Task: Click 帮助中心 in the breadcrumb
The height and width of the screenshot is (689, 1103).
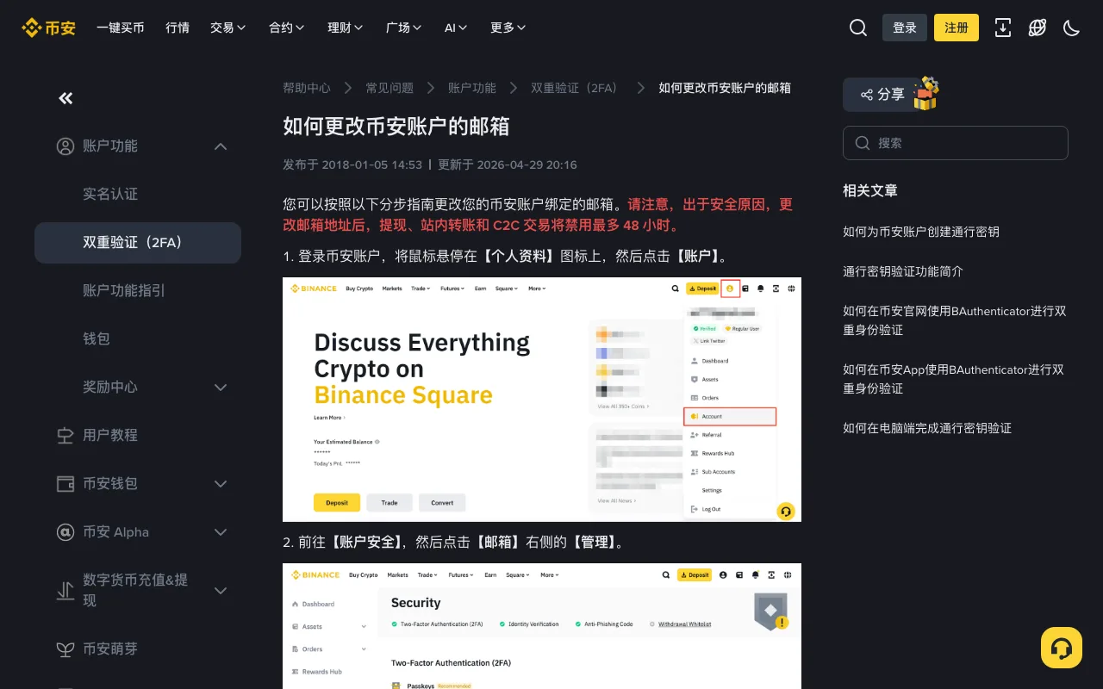Action: pos(307,88)
